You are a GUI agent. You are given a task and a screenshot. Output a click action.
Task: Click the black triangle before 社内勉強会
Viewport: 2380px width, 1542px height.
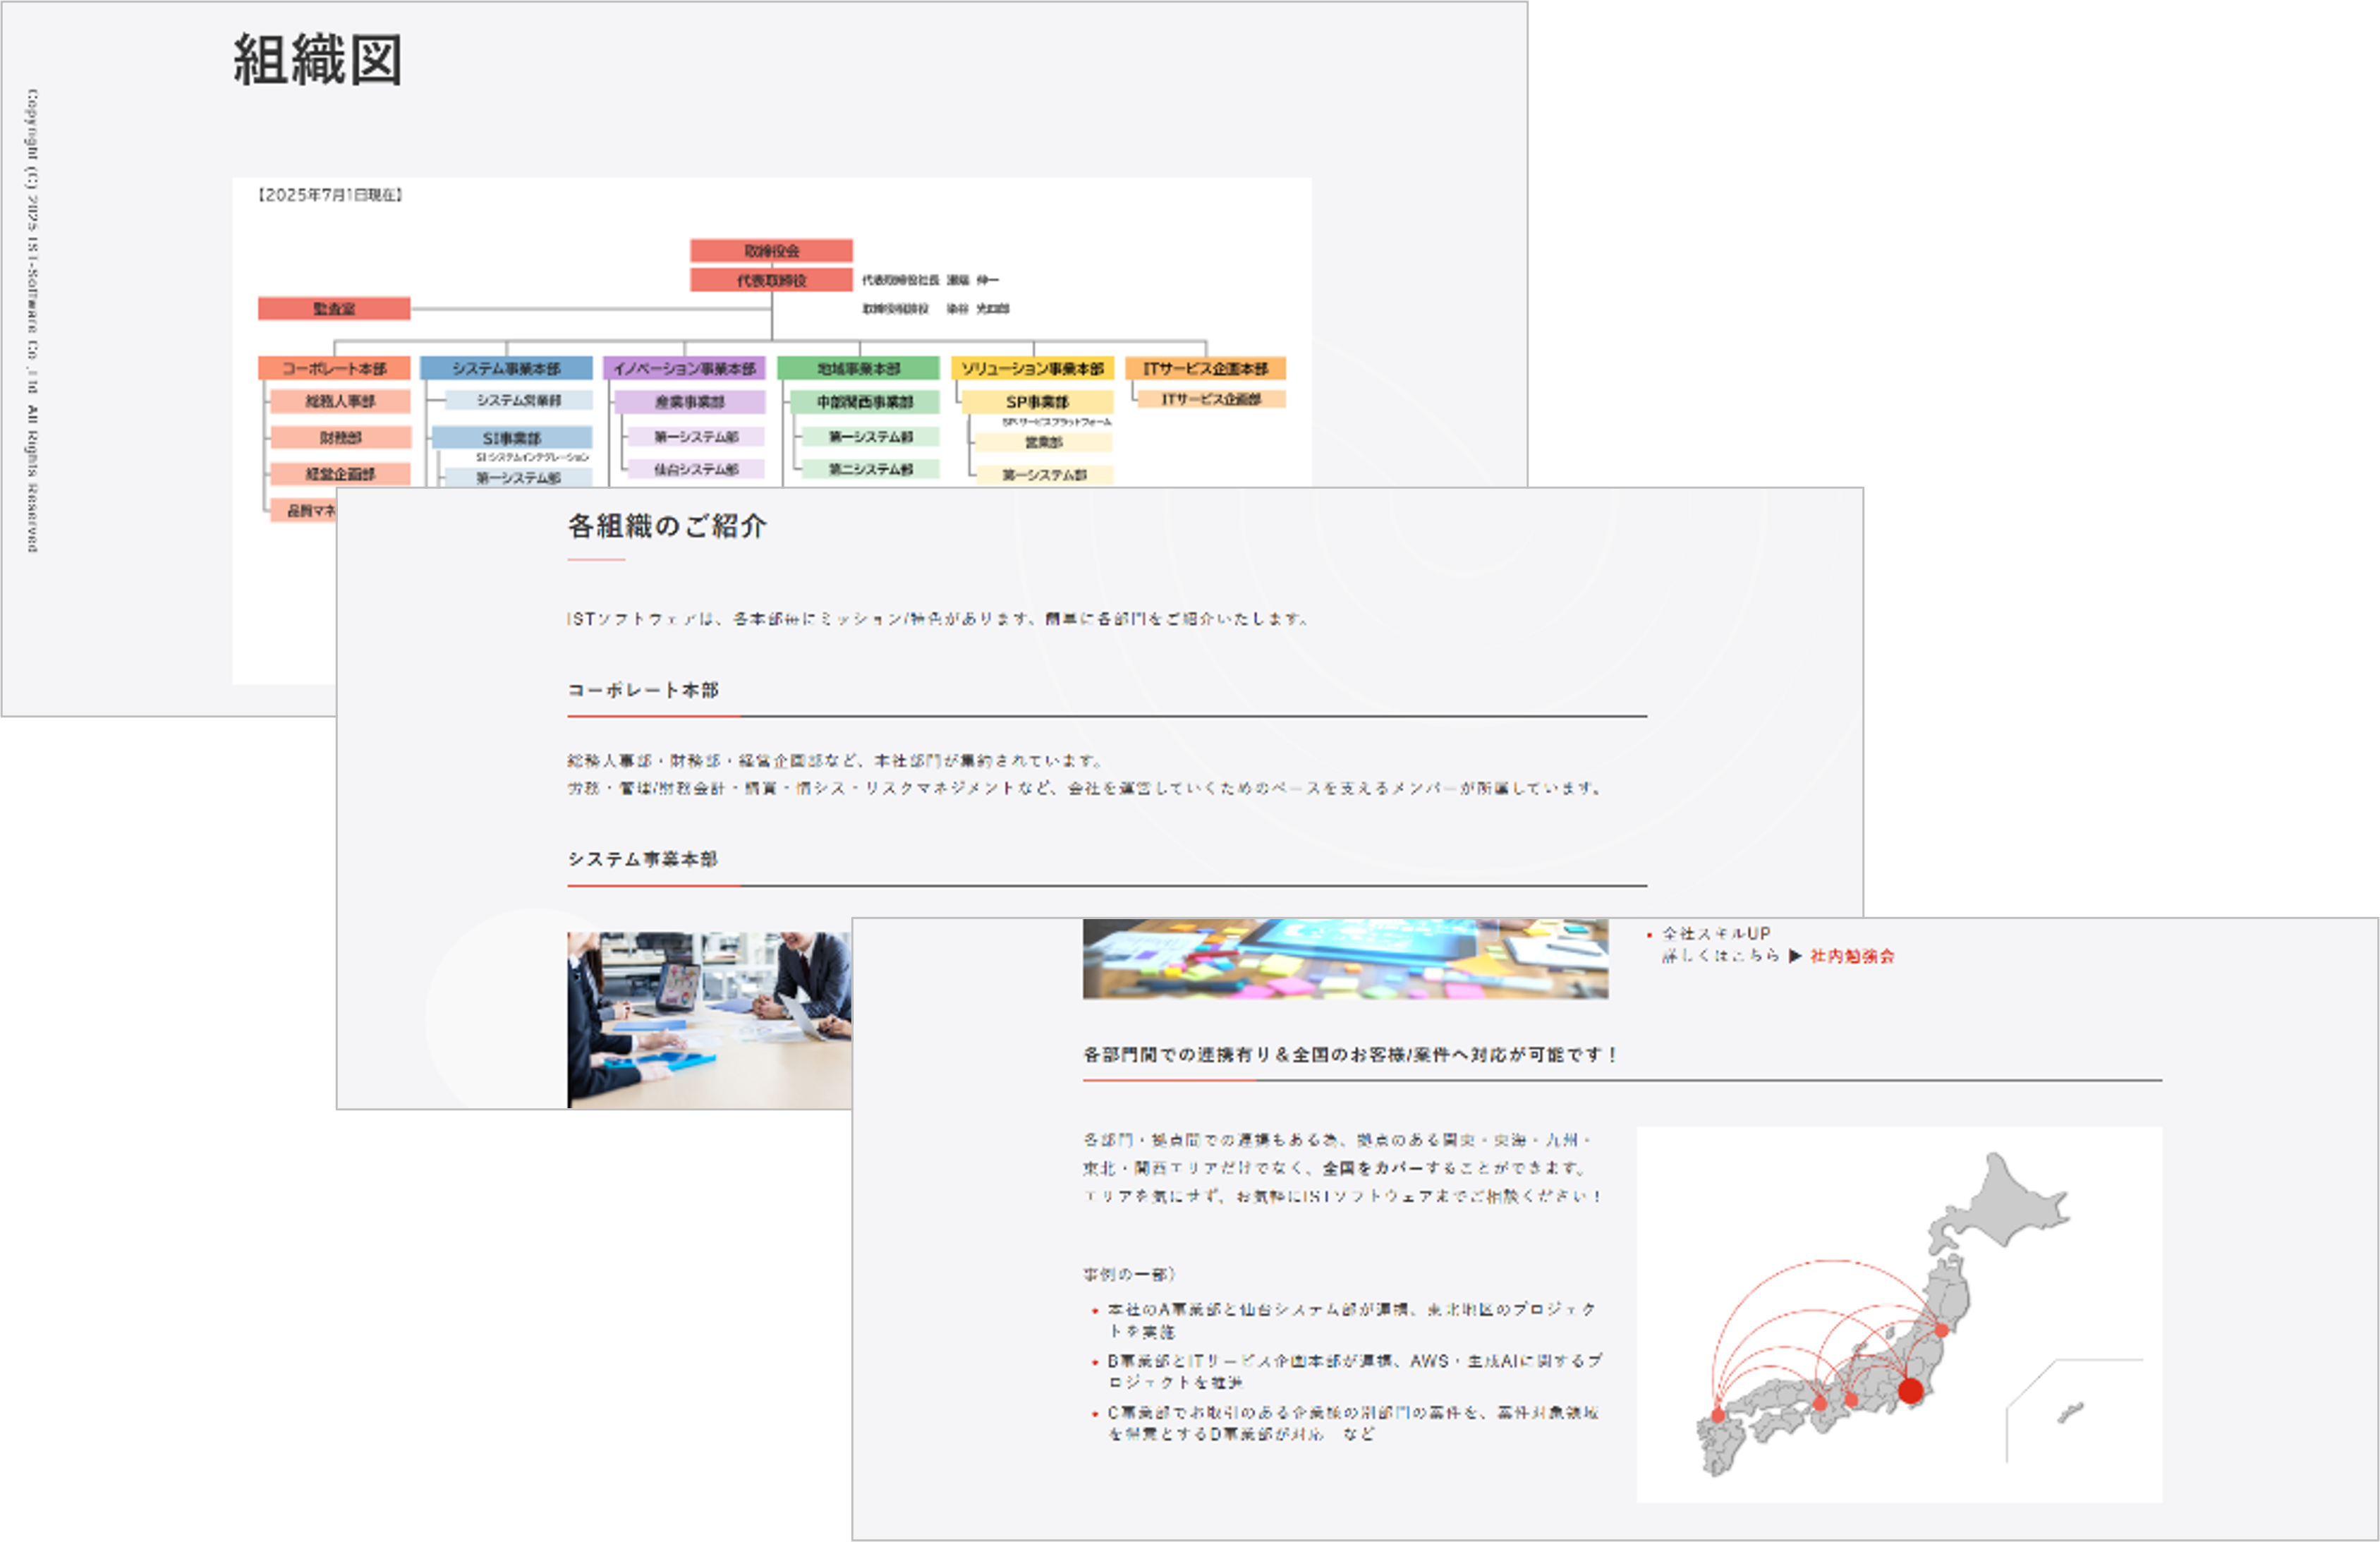tap(1795, 956)
